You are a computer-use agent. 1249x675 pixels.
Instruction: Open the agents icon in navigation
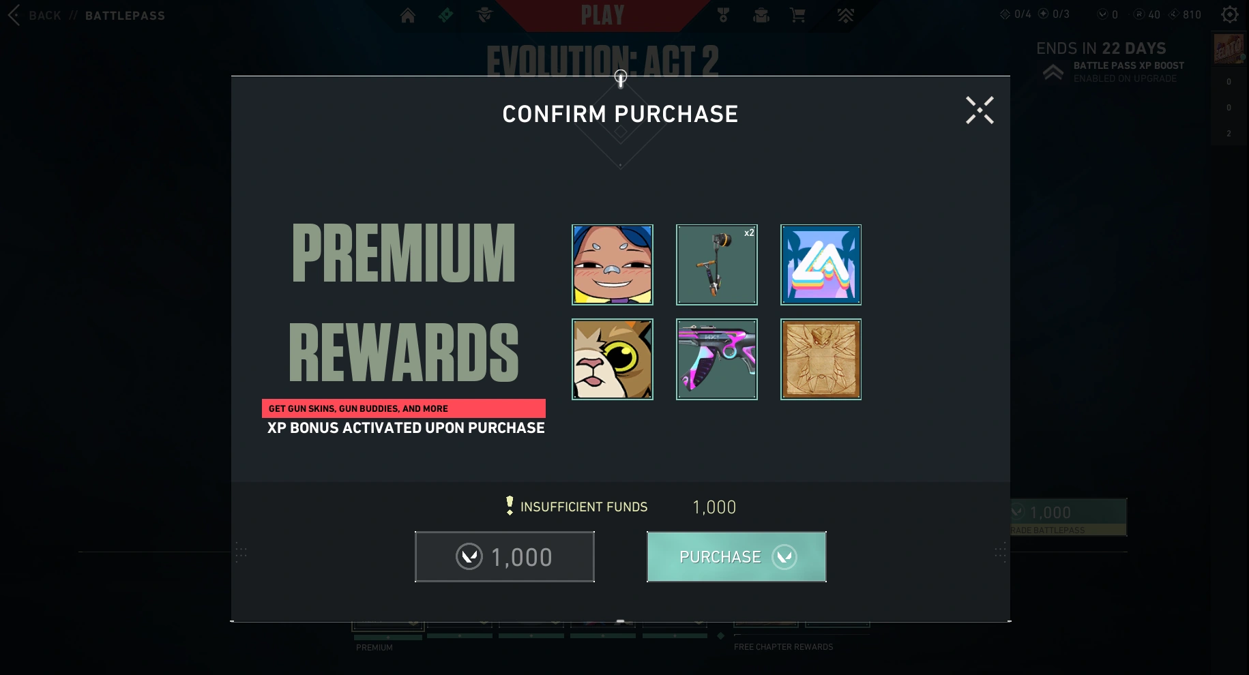point(484,15)
